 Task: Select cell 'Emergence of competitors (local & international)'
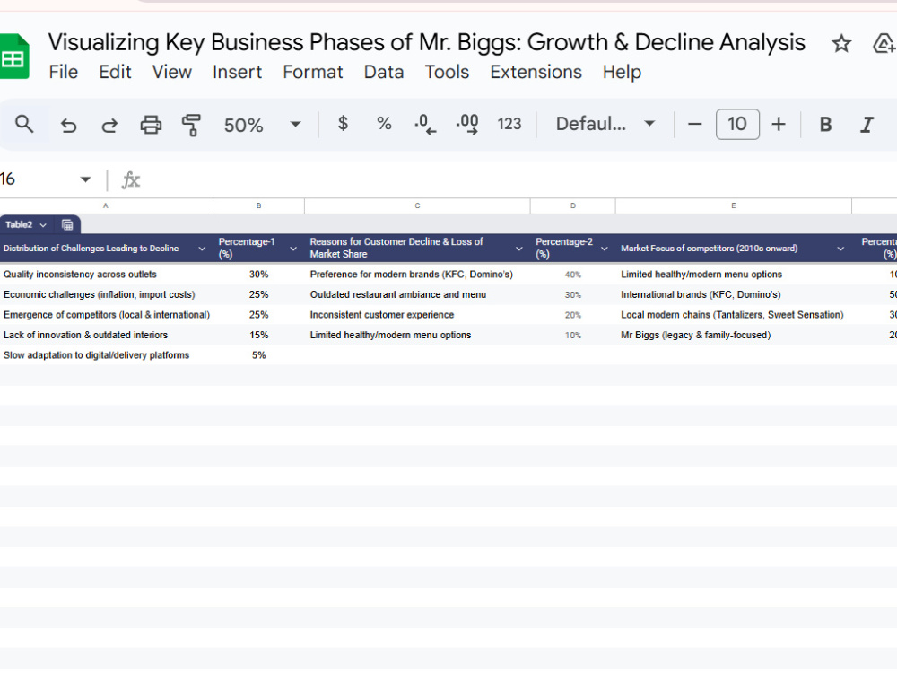click(107, 315)
